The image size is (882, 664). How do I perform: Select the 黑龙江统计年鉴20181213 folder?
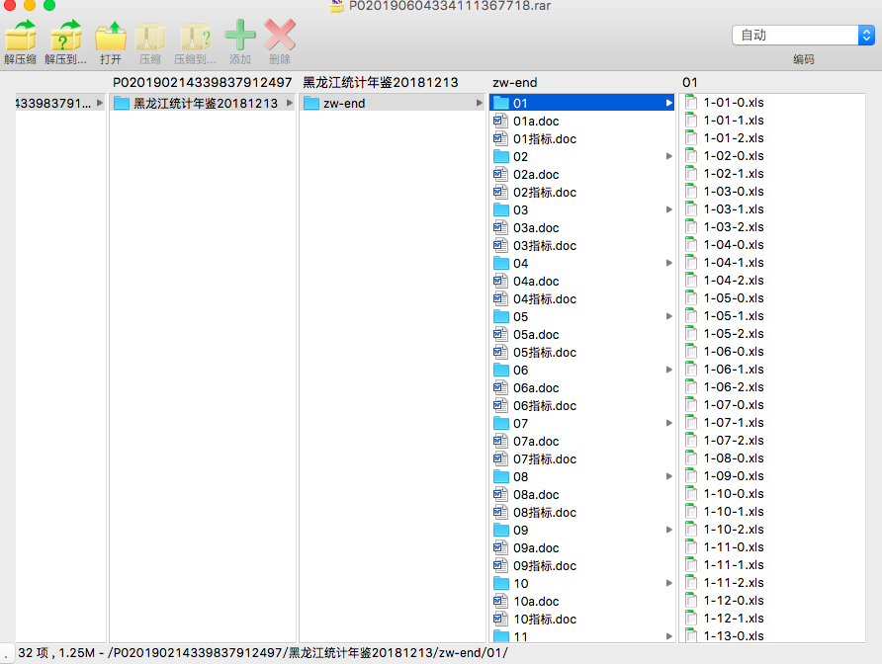[203, 103]
